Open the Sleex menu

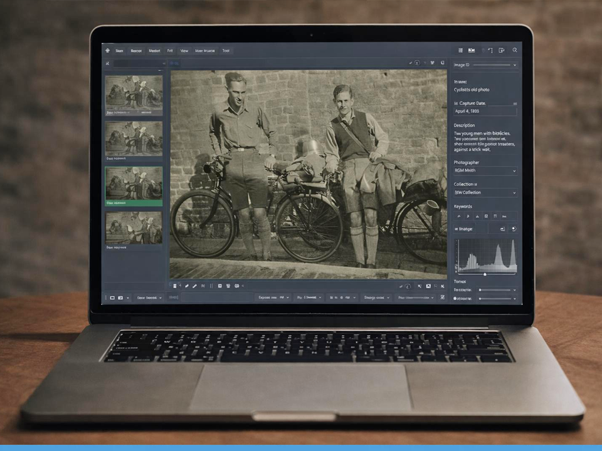click(119, 51)
